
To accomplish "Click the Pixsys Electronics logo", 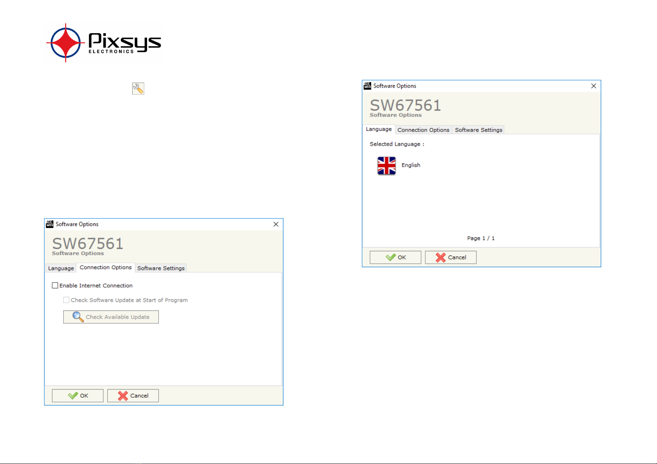I will [104, 42].
